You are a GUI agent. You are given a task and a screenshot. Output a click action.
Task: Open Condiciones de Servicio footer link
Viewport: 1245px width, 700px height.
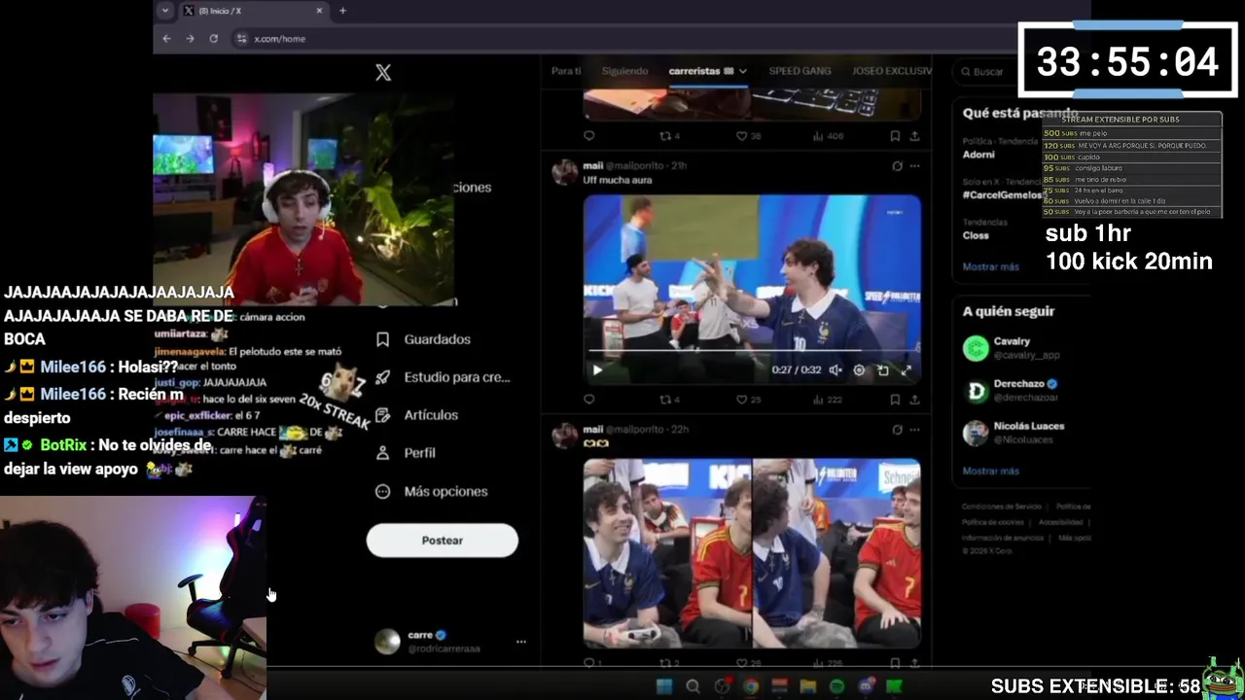coord(1001,507)
